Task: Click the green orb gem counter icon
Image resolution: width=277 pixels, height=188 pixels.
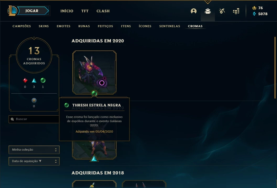Action: pos(43,80)
